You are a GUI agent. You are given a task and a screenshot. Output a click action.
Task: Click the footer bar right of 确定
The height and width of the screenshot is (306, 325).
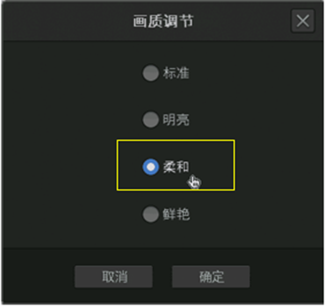click(286, 276)
